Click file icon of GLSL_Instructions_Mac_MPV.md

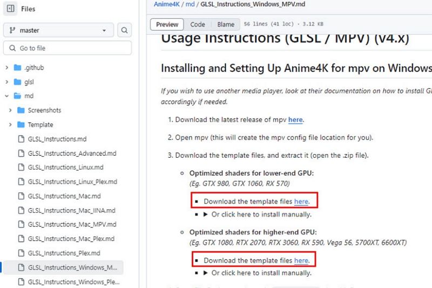tap(21, 224)
